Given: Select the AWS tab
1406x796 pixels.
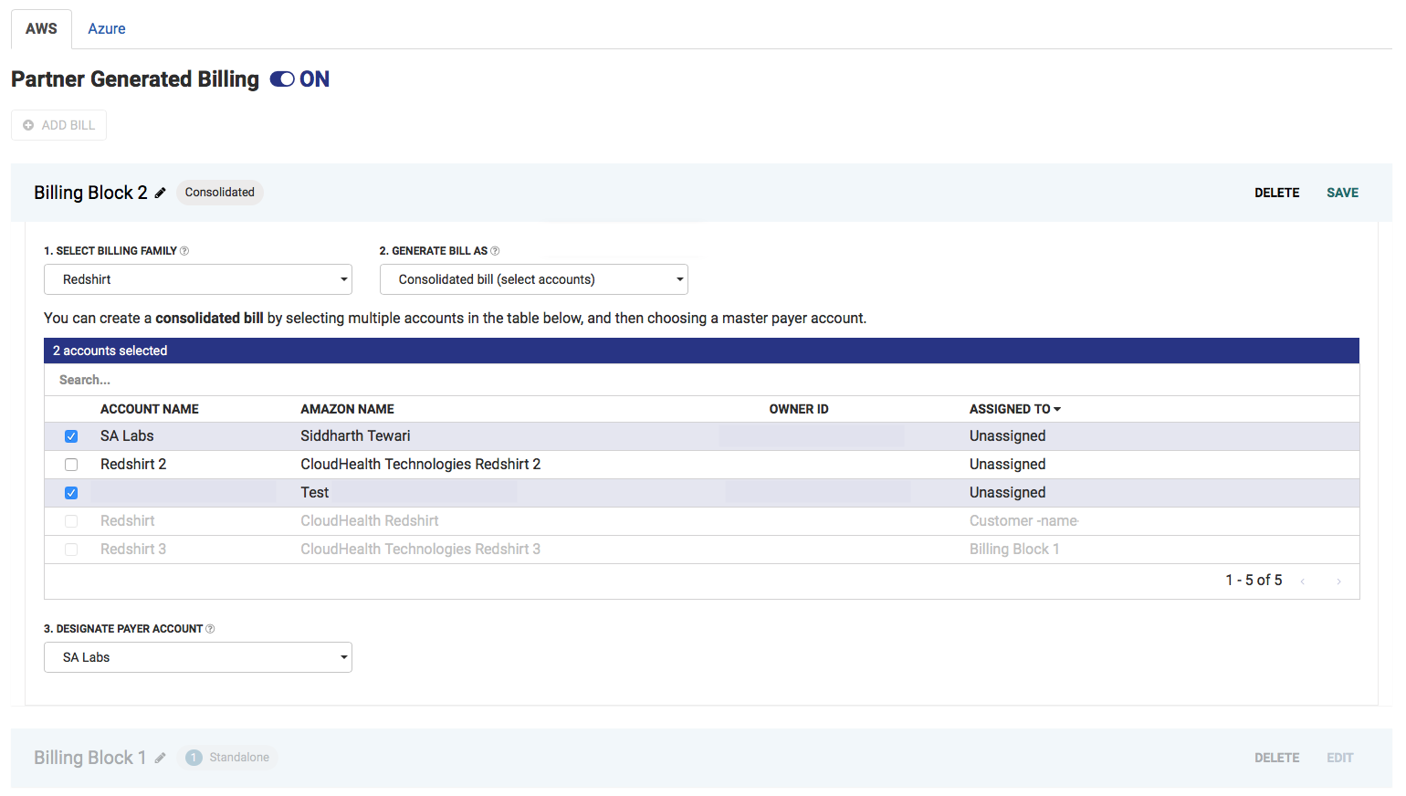Looking at the screenshot, I should coord(40,28).
